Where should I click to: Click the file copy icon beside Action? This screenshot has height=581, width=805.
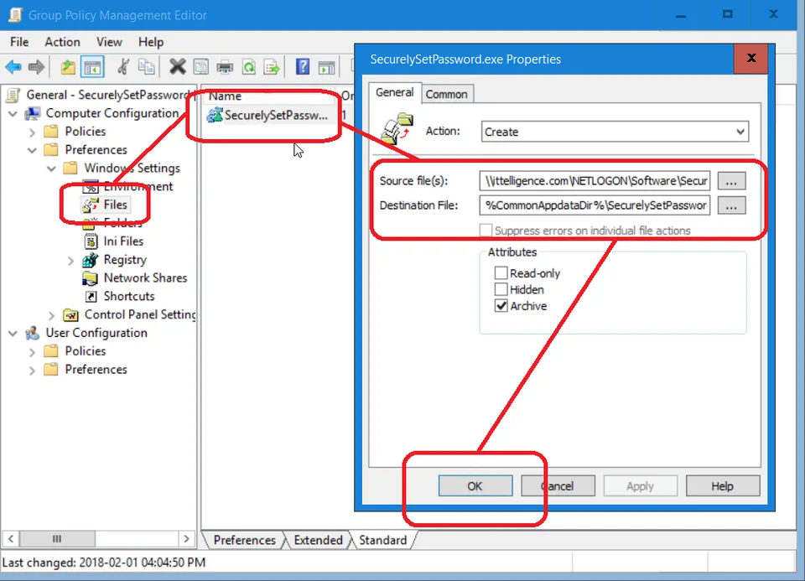point(397,128)
